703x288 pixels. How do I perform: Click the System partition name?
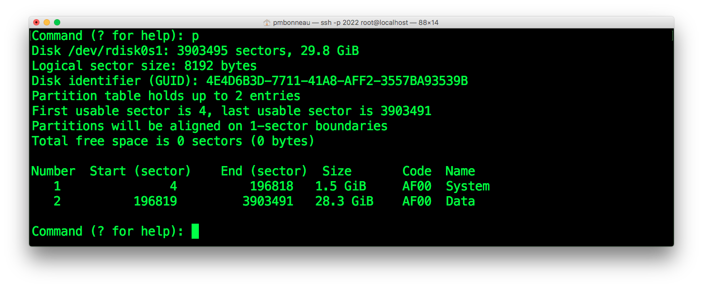click(x=467, y=186)
